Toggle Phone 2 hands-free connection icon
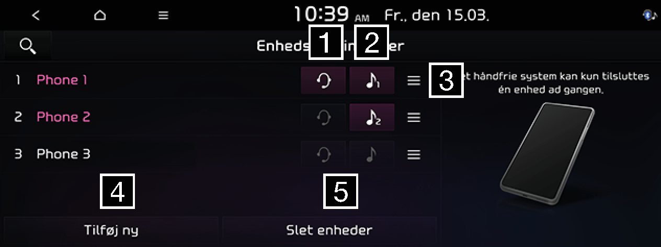 pyautogui.click(x=323, y=117)
